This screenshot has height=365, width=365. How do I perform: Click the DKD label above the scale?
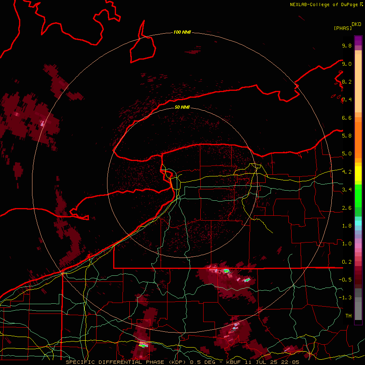(x=356, y=24)
